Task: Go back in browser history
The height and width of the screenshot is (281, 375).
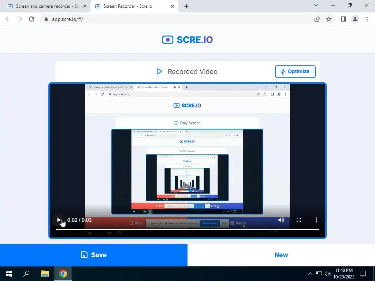Action: click(8, 19)
